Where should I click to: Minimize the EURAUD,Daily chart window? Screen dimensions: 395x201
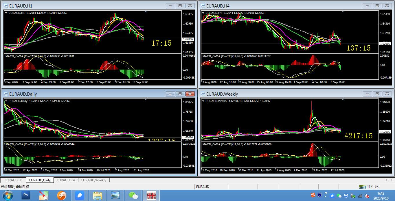click(170, 94)
